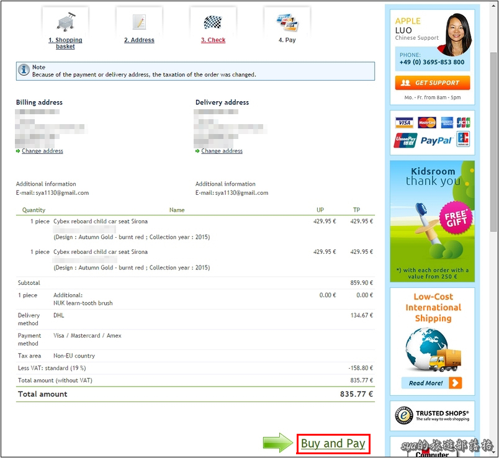Click the Total amount 835.77 € value
The width and height of the screenshot is (499, 458).
[356, 394]
